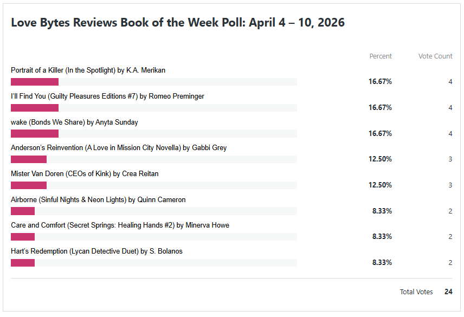Click the Total Votes label
The height and width of the screenshot is (317, 464).
tap(416, 292)
